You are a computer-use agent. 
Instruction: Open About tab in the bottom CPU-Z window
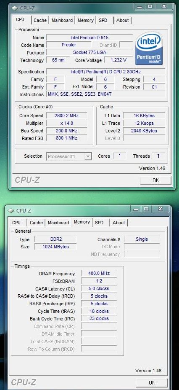pyautogui.click(x=119, y=223)
